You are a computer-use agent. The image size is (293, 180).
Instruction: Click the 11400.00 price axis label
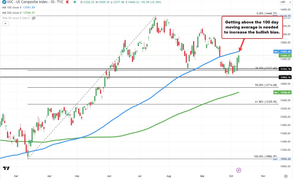point(285,142)
